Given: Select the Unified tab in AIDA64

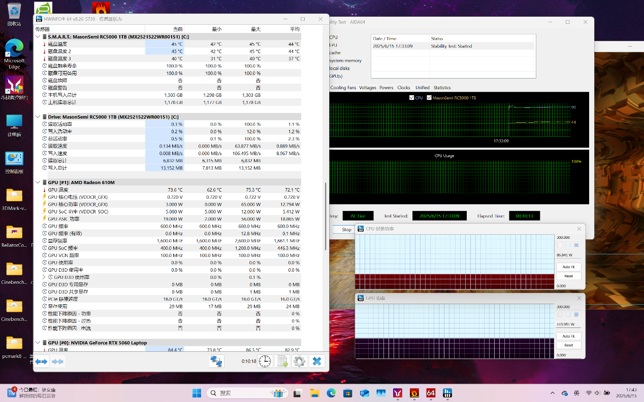Looking at the screenshot, I should click(423, 88).
